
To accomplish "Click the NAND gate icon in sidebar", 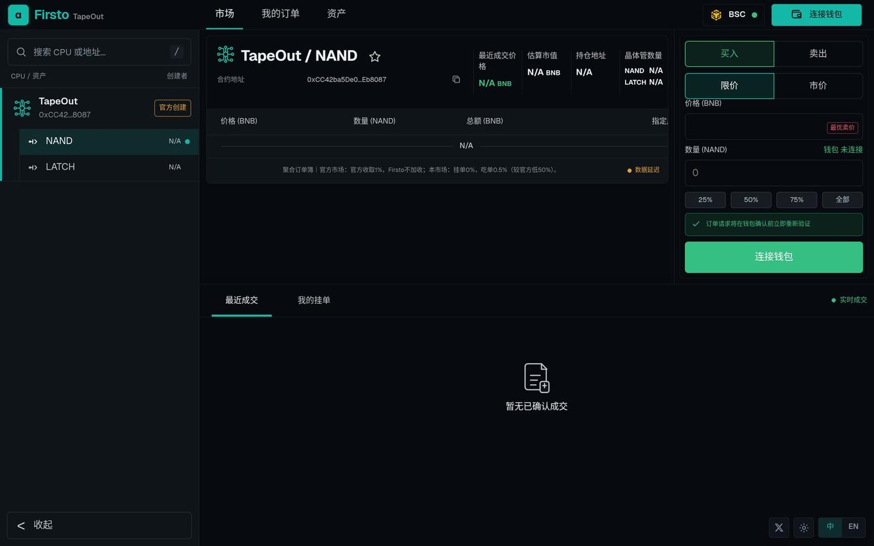I will (33, 142).
